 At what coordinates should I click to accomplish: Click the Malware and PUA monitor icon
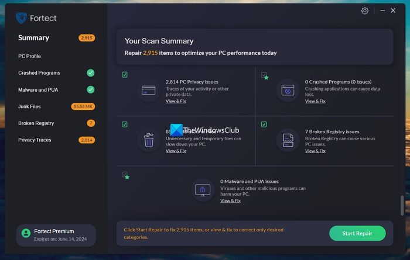click(x=203, y=190)
